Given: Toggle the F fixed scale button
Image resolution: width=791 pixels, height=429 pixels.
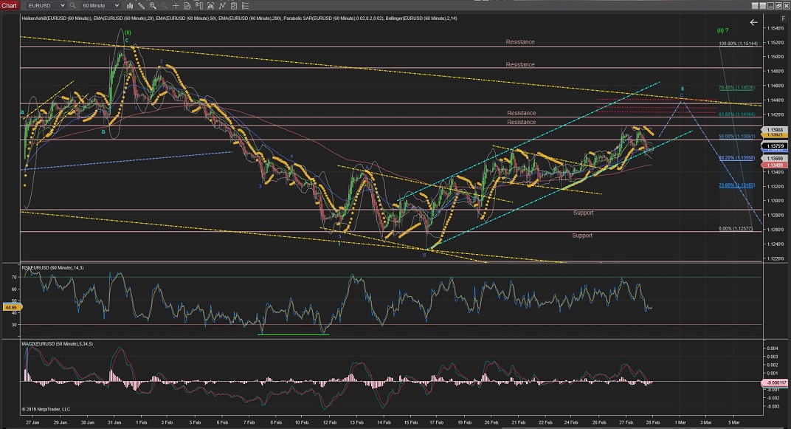Looking at the screenshot, I should (x=782, y=18).
